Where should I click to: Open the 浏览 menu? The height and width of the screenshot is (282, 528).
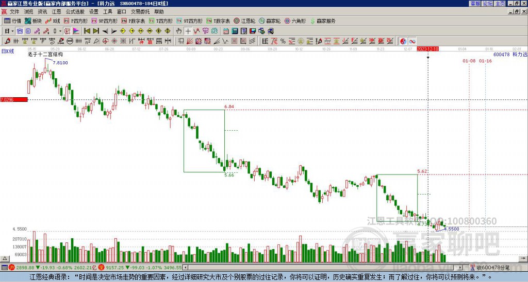[x=28, y=12]
